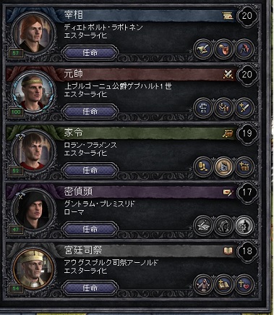Select chancellor's shield claim job icon
The image size is (274, 315).
coord(223,49)
